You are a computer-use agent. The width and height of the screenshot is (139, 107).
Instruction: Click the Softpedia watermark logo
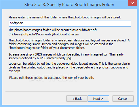coord(54,77)
